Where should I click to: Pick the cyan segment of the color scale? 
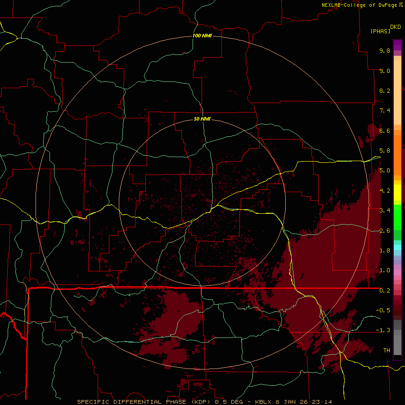(x=397, y=247)
